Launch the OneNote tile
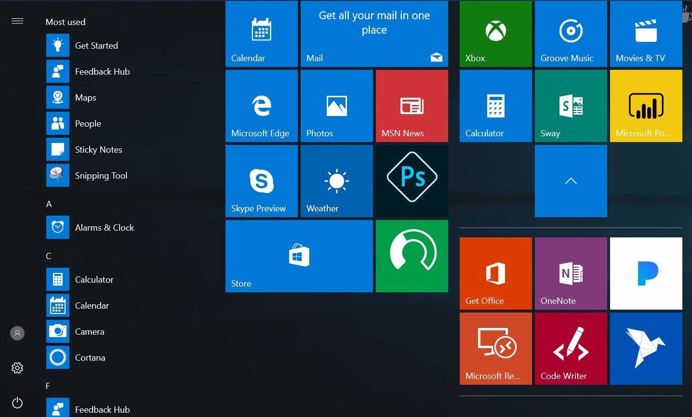Viewport: 692px width, 417px height. 571,274
